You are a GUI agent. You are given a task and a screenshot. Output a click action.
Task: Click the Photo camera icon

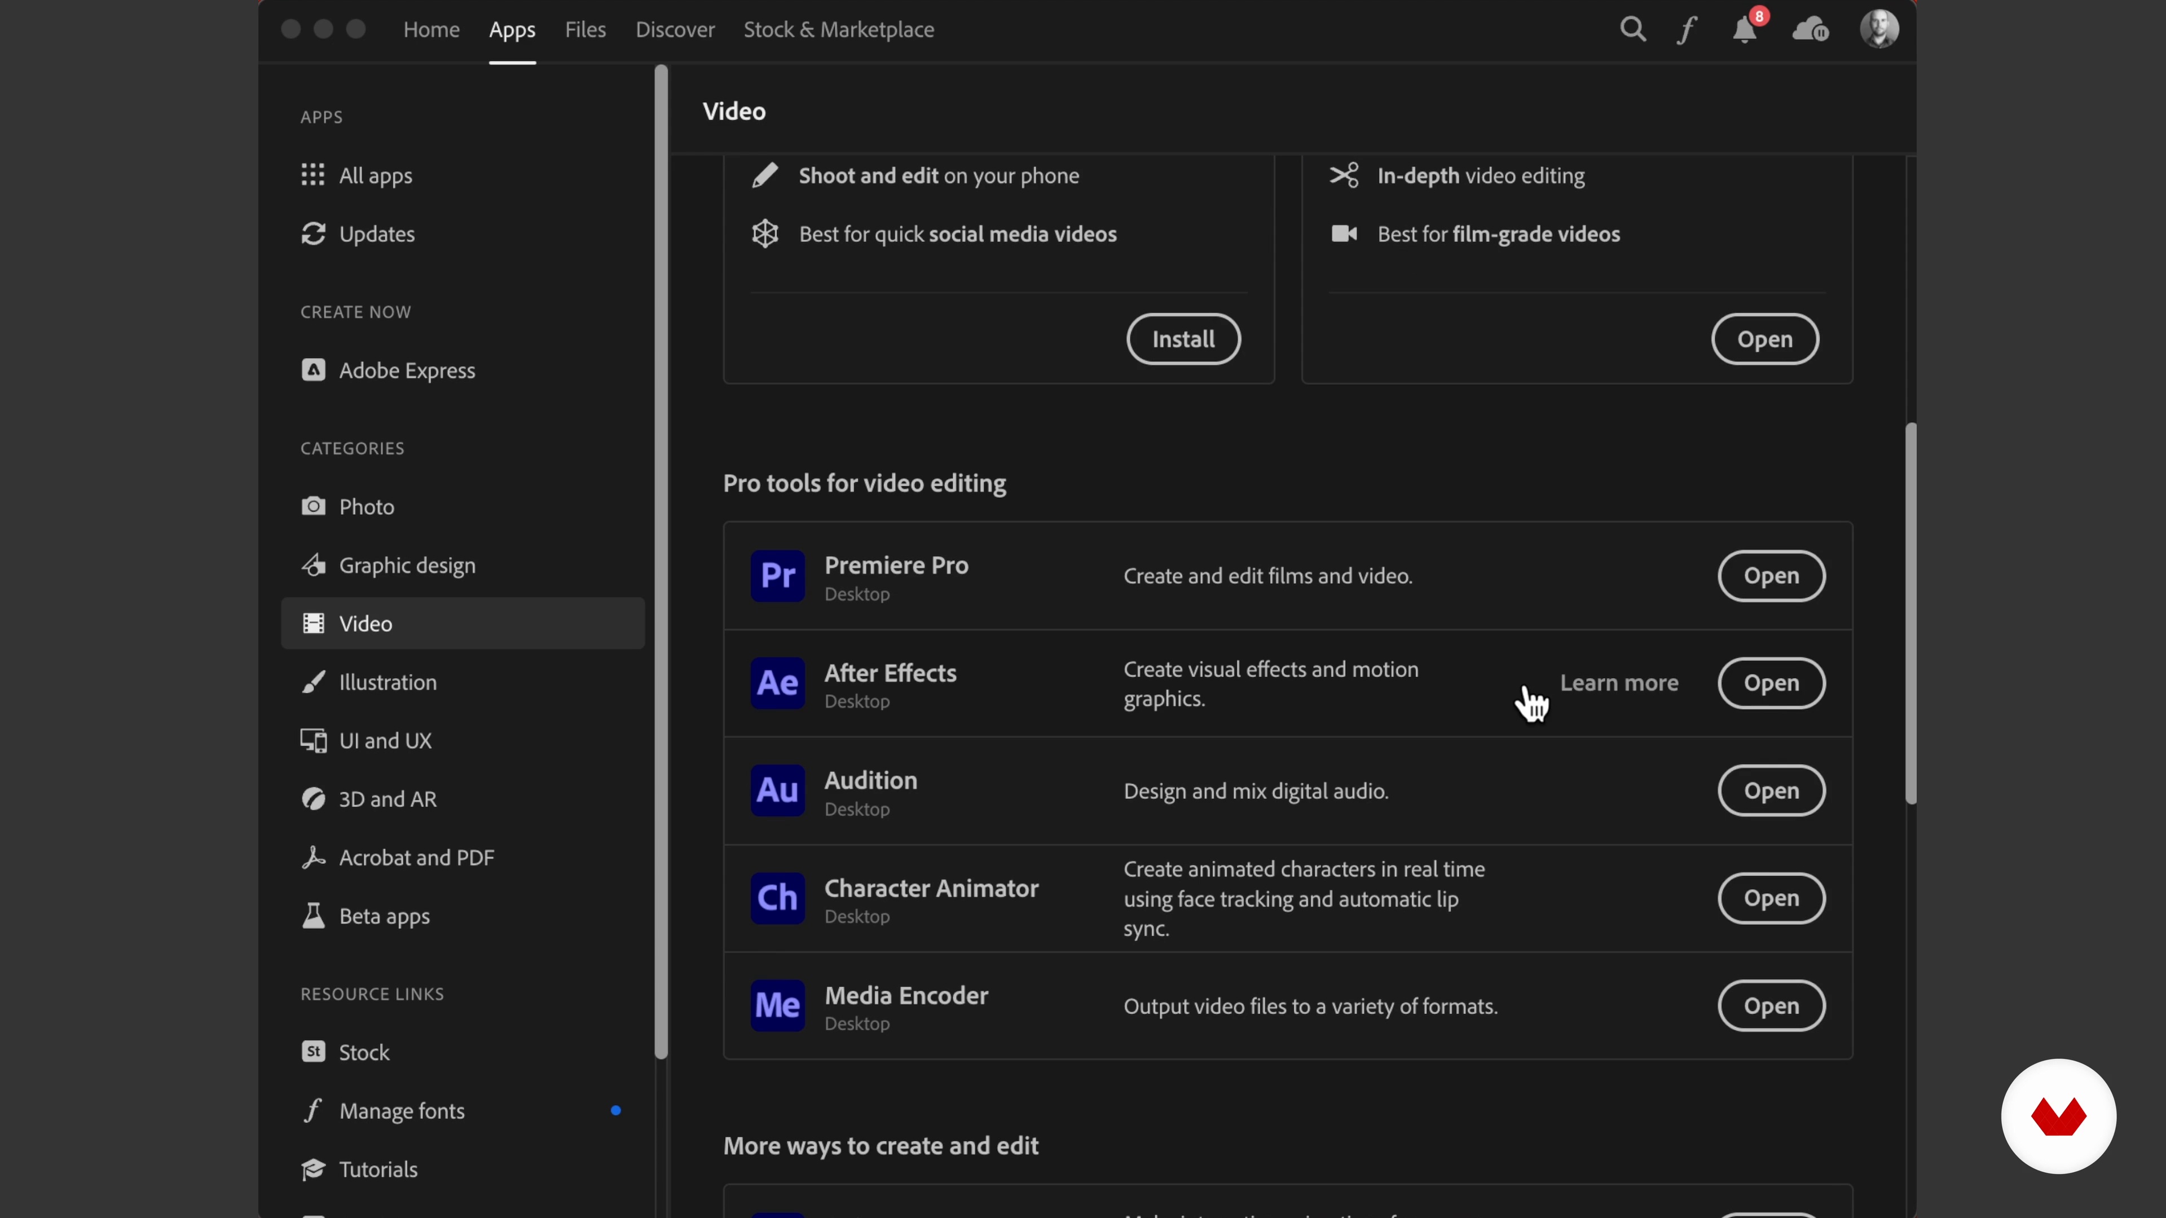[313, 506]
